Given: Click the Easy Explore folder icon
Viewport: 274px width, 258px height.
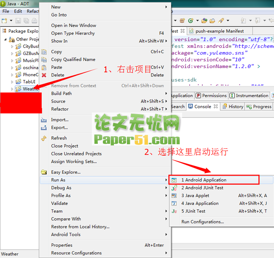Looking at the screenshot, I should click(x=44, y=172).
